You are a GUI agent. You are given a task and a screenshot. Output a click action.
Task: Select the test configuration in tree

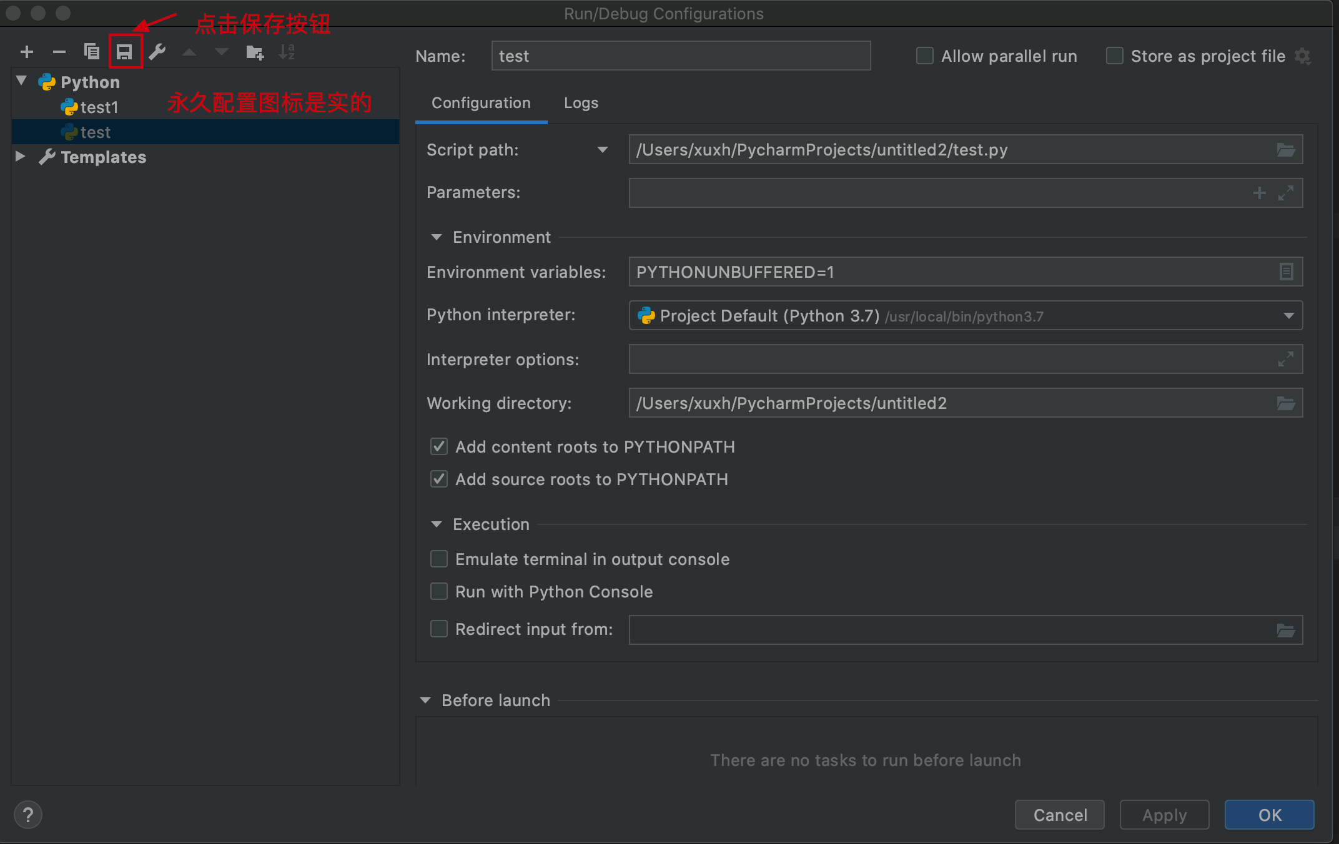(x=205, y=132)
